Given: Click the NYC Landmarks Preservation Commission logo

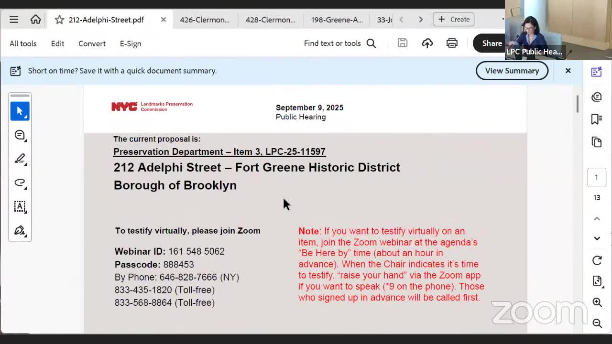Looking at the screenshot, I should [x=152, y=107].
